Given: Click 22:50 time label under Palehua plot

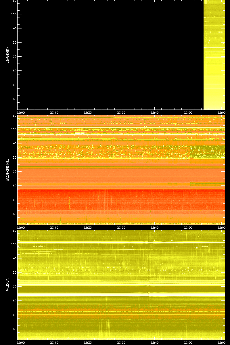Looking at the screenshot, I should click(188, 342).
